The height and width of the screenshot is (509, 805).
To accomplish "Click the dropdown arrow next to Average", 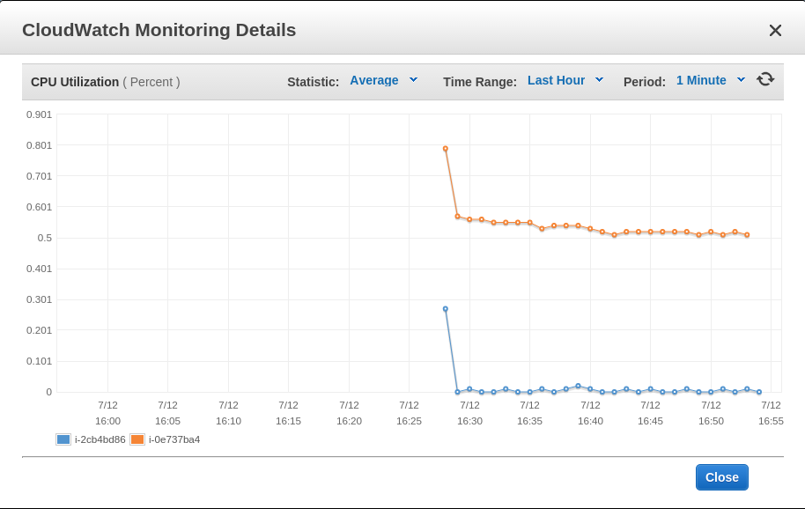I will tap(413, 80).
